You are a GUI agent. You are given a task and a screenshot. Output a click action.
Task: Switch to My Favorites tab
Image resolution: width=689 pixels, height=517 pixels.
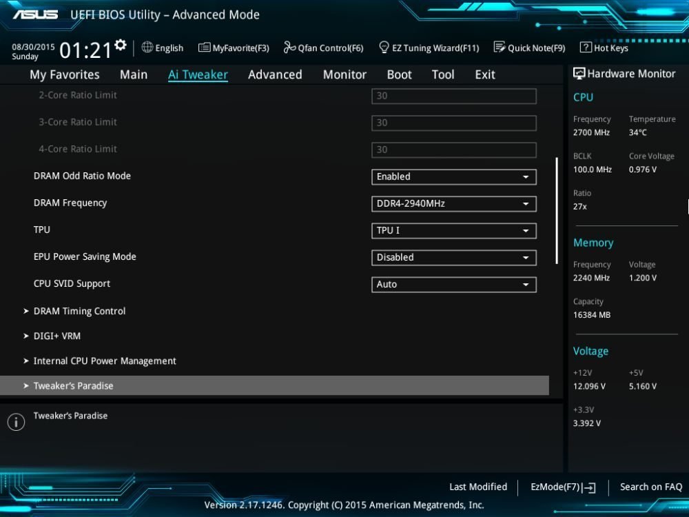pyautogui.click(x=65, y=74)
